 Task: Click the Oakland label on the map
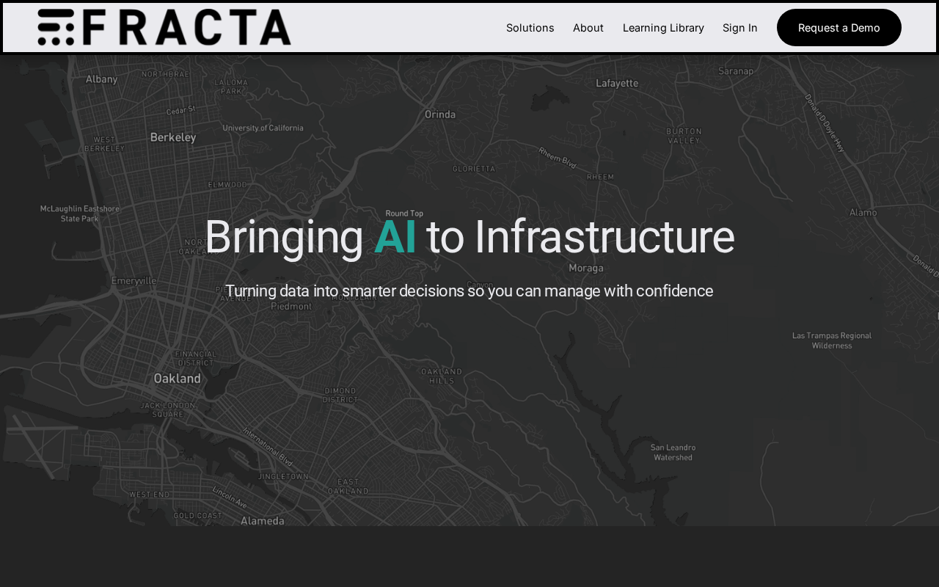coord(177,379)
